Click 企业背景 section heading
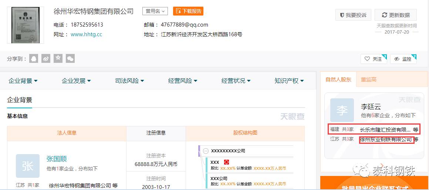429x190 pixels. coord(20,100)
